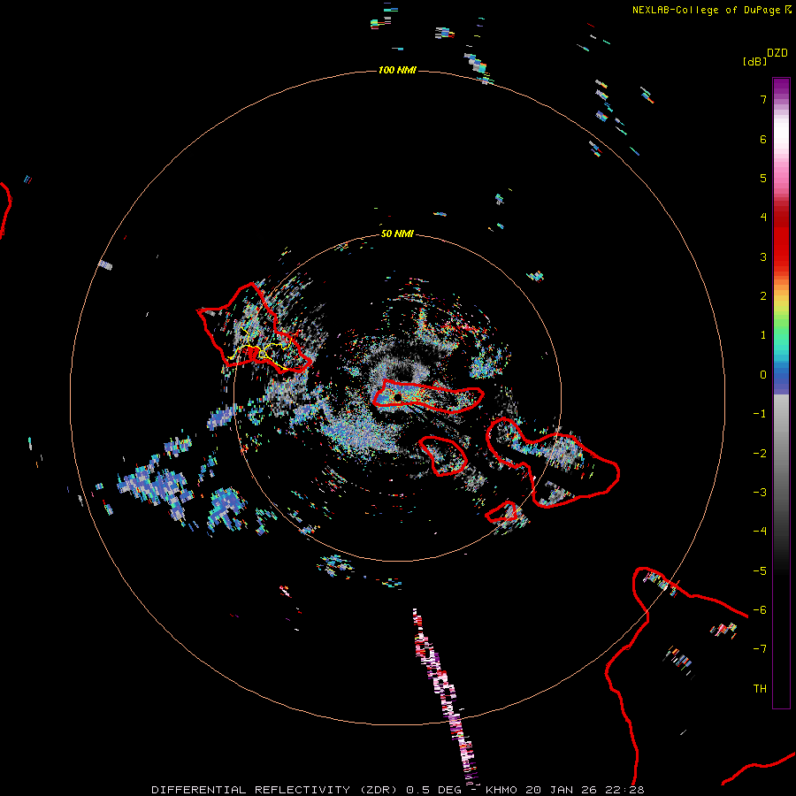Pick the 3 value on the color scale
Screen dimensions: 796x796
(763, 256)
